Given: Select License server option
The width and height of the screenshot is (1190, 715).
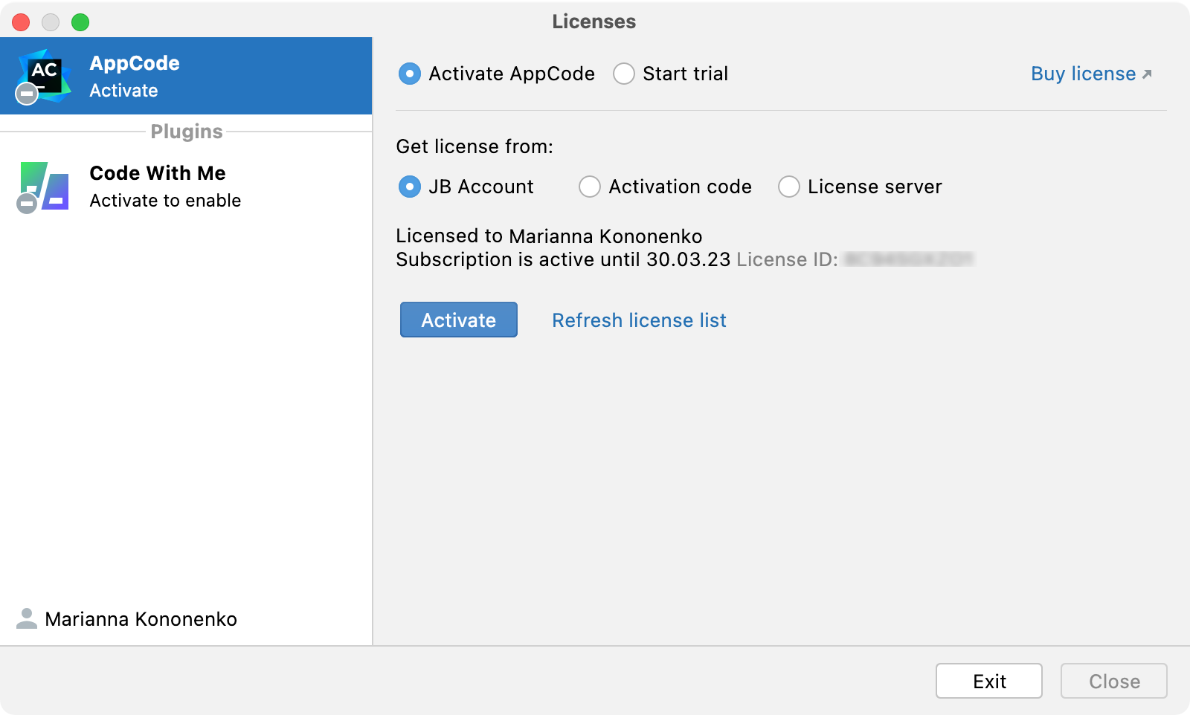Looking at the screenshot, I should pos(788,187).
